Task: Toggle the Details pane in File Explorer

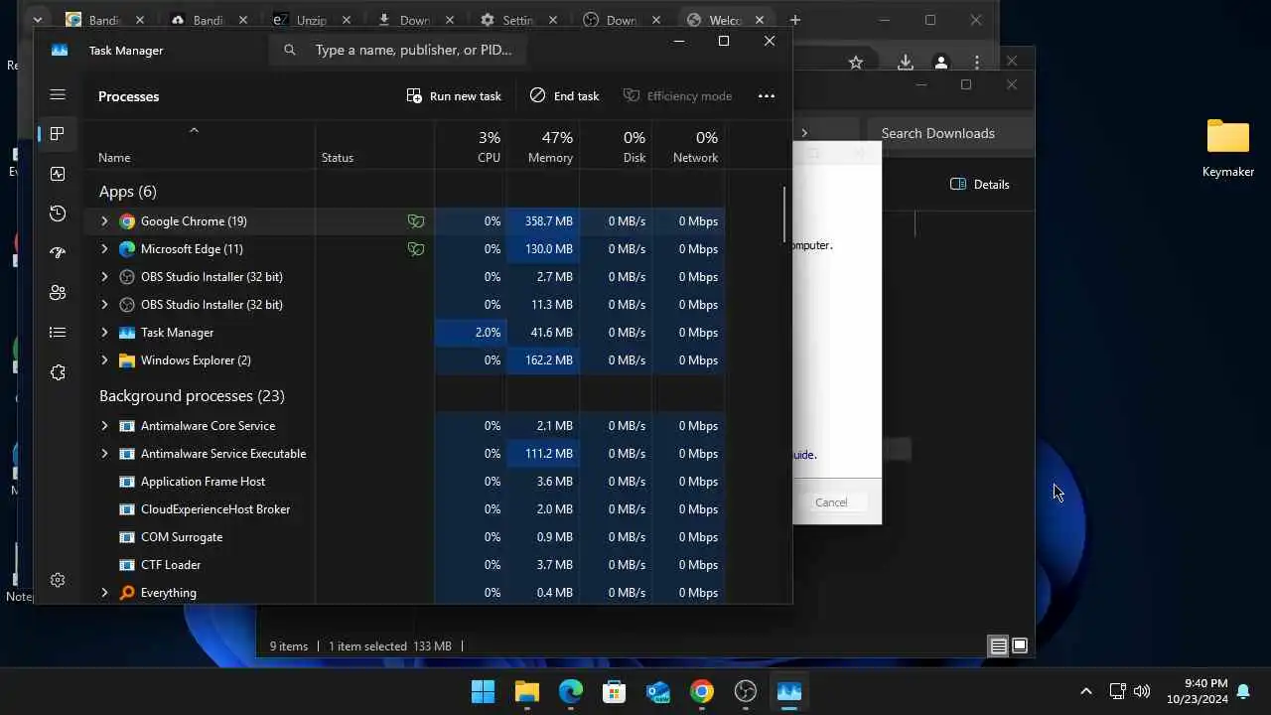Action: 980,185
